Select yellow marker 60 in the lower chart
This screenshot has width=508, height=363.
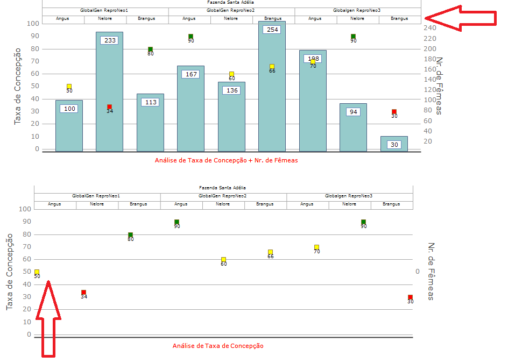click(x=223, y=260)
